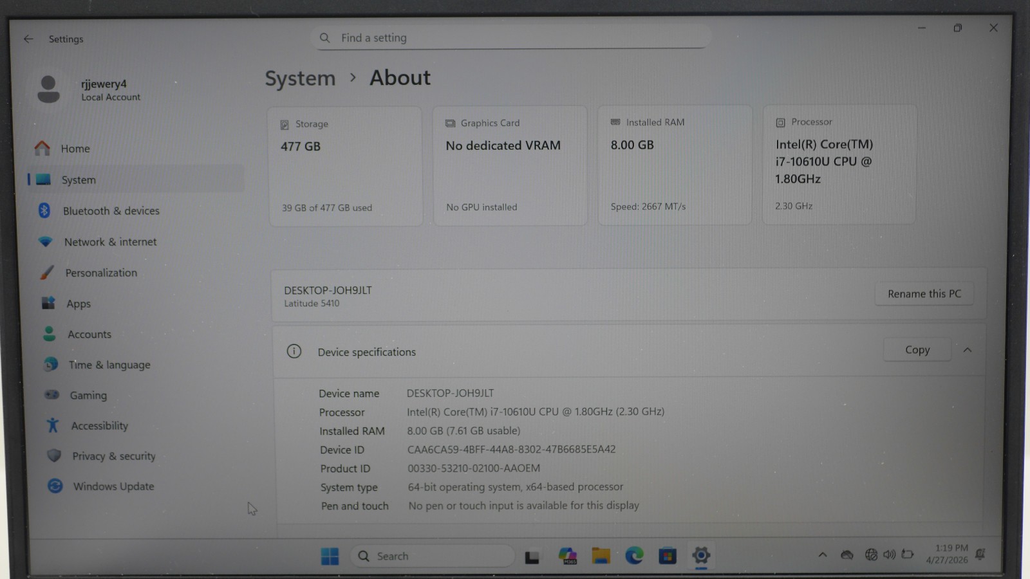1030x579 pixels.
Task: Show hidden tray icons chevron
Action: pos(823,555)
